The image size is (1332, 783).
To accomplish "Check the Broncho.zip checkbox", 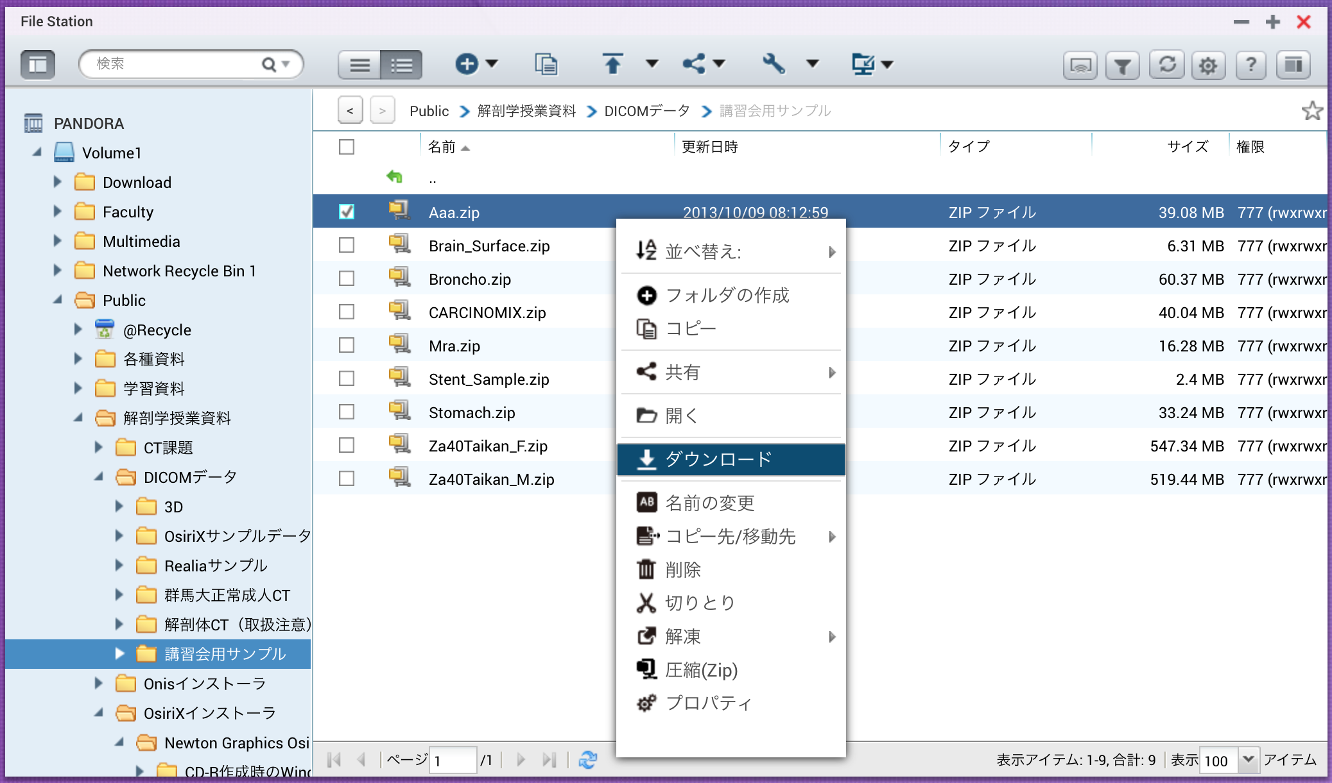I will 347,278.
